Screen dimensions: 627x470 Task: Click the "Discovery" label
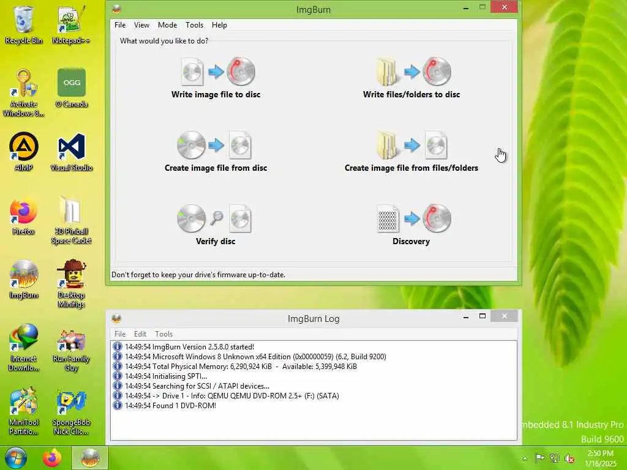411,241
